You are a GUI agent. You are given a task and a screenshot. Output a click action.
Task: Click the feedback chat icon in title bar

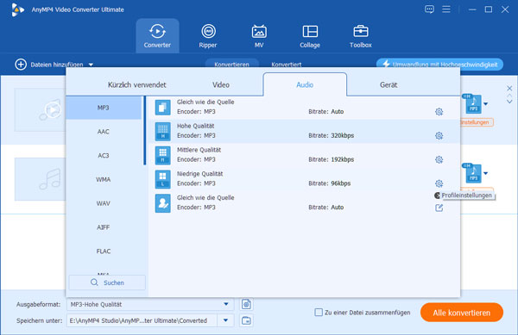429,9
